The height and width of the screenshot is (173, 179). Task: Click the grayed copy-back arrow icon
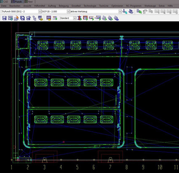click(145, 11)
